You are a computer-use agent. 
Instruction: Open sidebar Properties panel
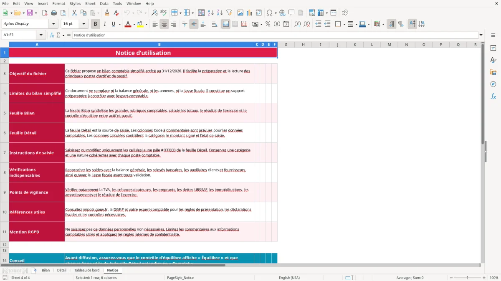(493, 48)
